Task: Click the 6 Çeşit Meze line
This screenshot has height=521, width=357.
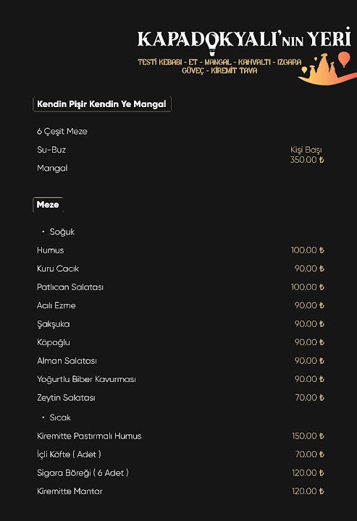Action: pyautogui.click(x=62, y=132)
